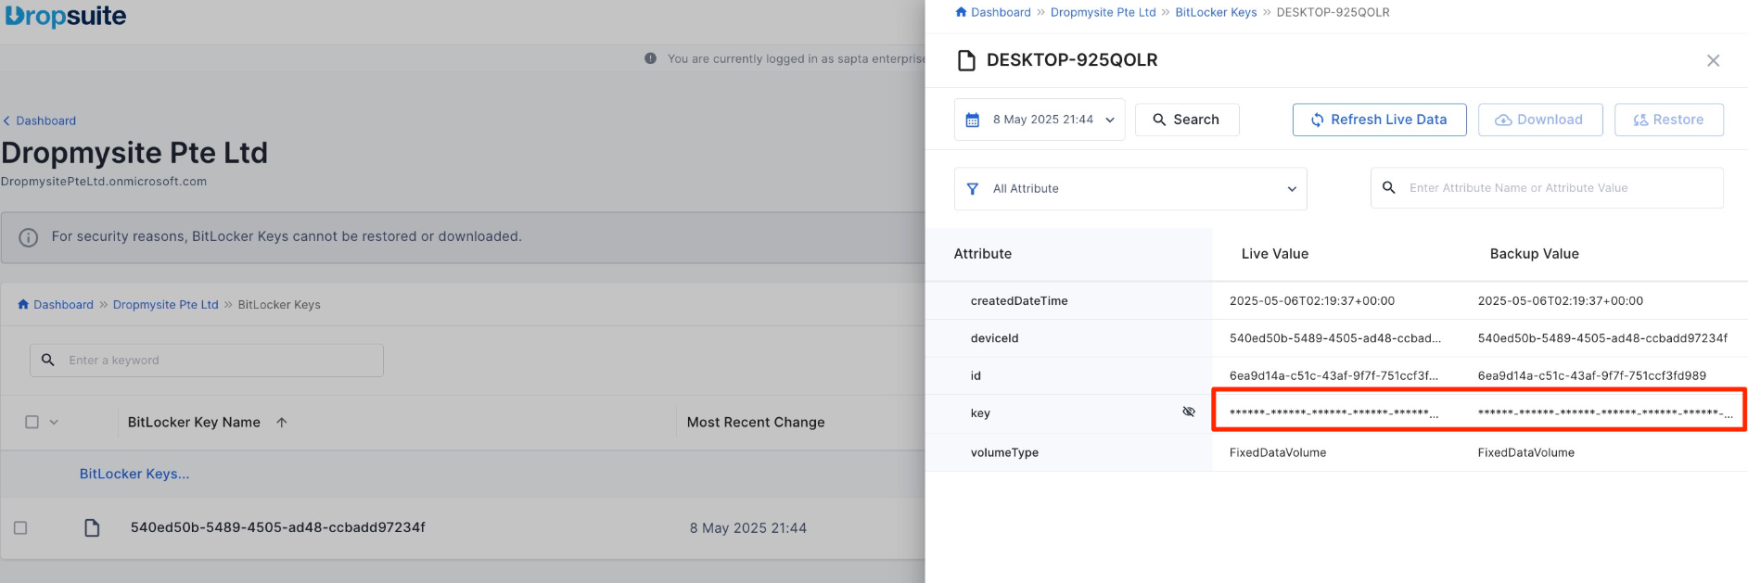Click the createdDateTime backup value

(x=1560, y=300)
